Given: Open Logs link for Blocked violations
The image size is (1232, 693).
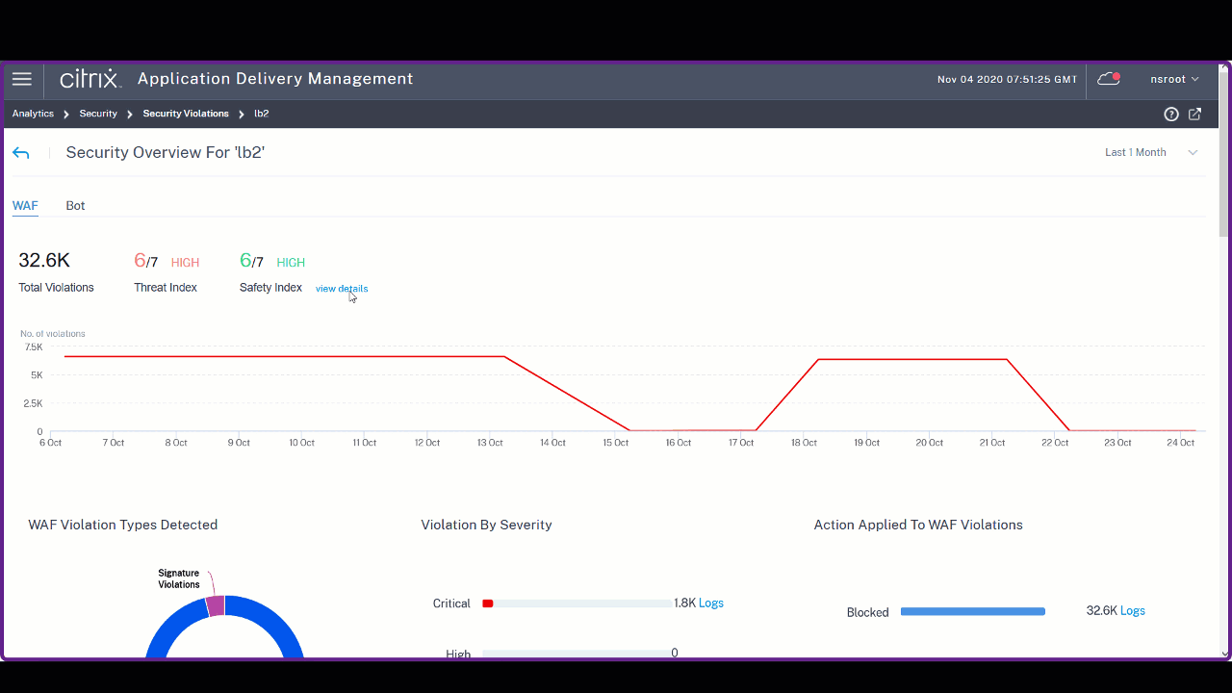Looking at the screenshot, I should 1133,611.
